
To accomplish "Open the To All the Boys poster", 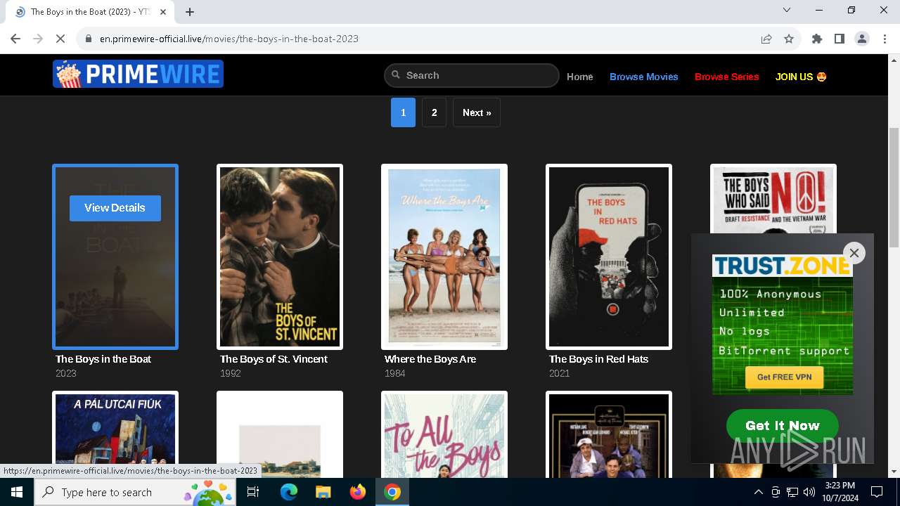I will [444, 434].
